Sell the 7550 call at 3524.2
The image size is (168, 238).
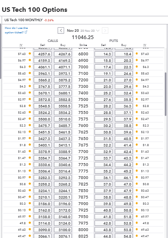[43, 113]
